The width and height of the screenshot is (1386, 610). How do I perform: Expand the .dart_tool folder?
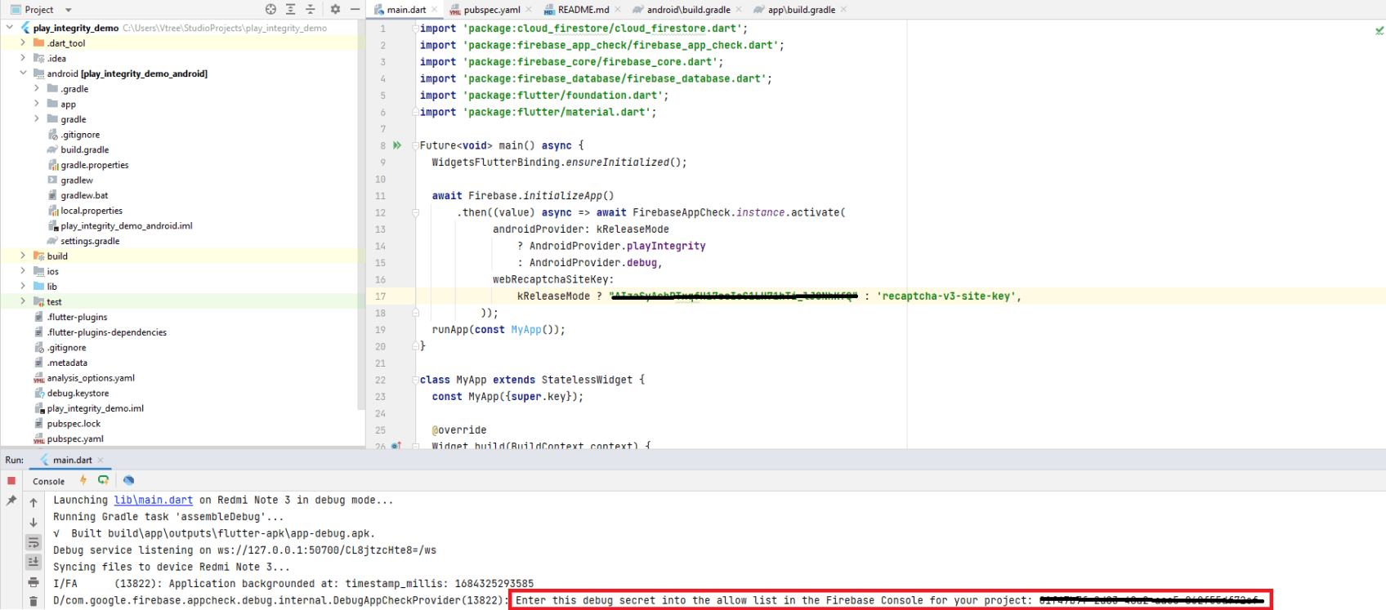tap(23, 42)
